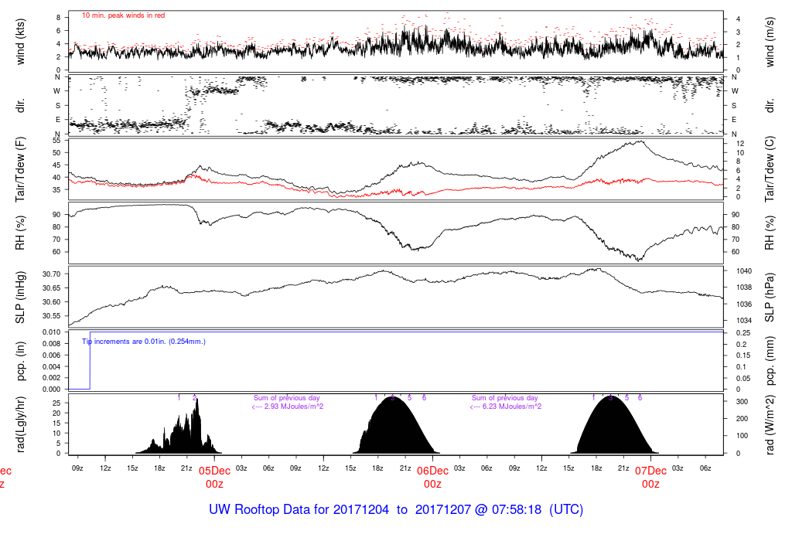Screen dimensions: 792x541
Task: Click the '30.70' pressure tick value
Action: coord(52,274)
